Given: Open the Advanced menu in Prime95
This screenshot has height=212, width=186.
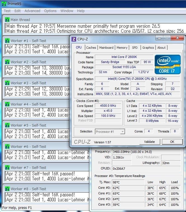Looking at the screenshot, I should click(x=32, y=11).
